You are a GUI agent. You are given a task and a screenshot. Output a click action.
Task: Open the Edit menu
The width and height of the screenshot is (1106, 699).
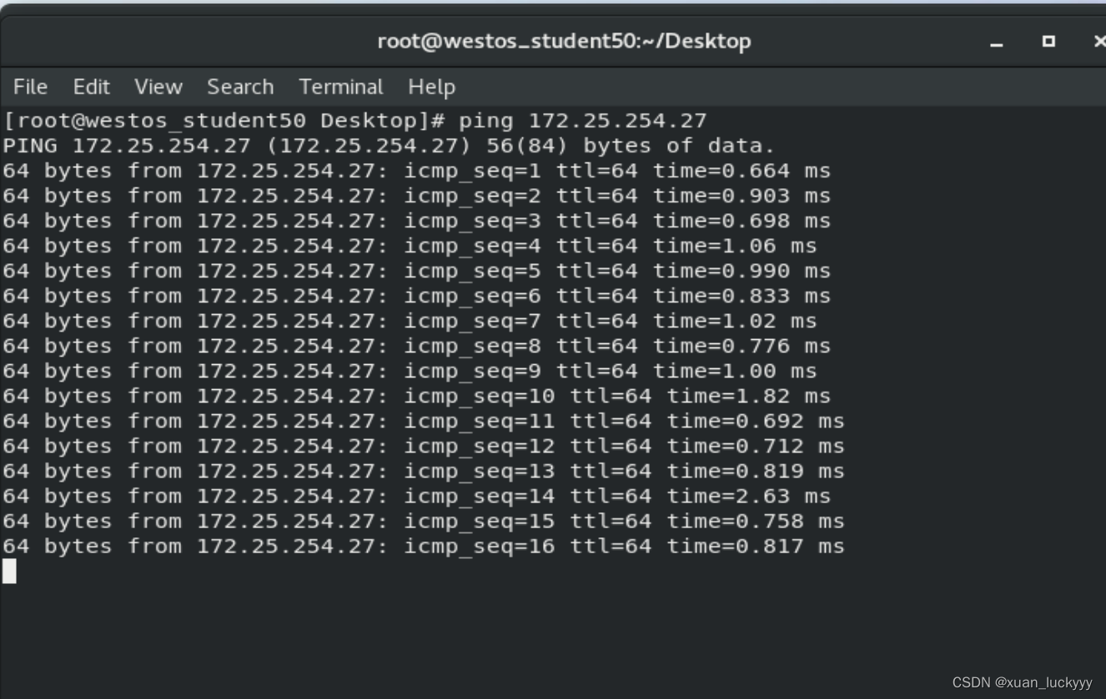pos(91,87)
